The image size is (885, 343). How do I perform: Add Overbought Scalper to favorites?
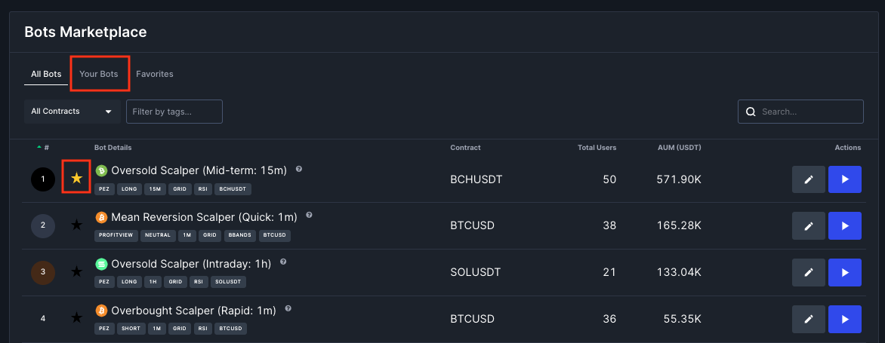point(76,318)
